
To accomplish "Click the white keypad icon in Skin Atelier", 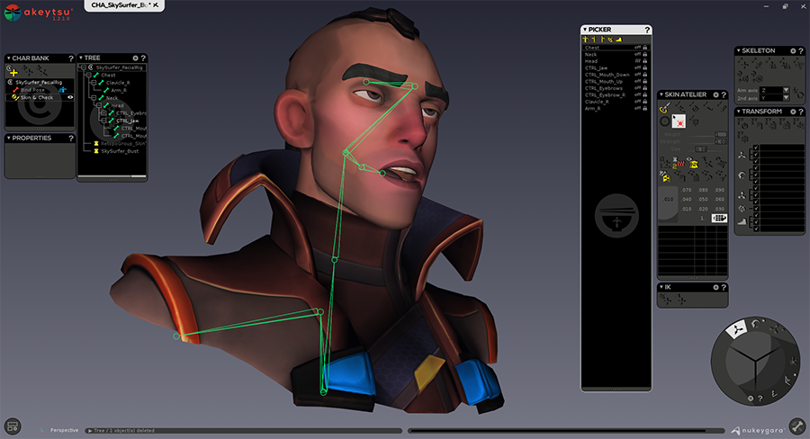I will click(719, 218).
